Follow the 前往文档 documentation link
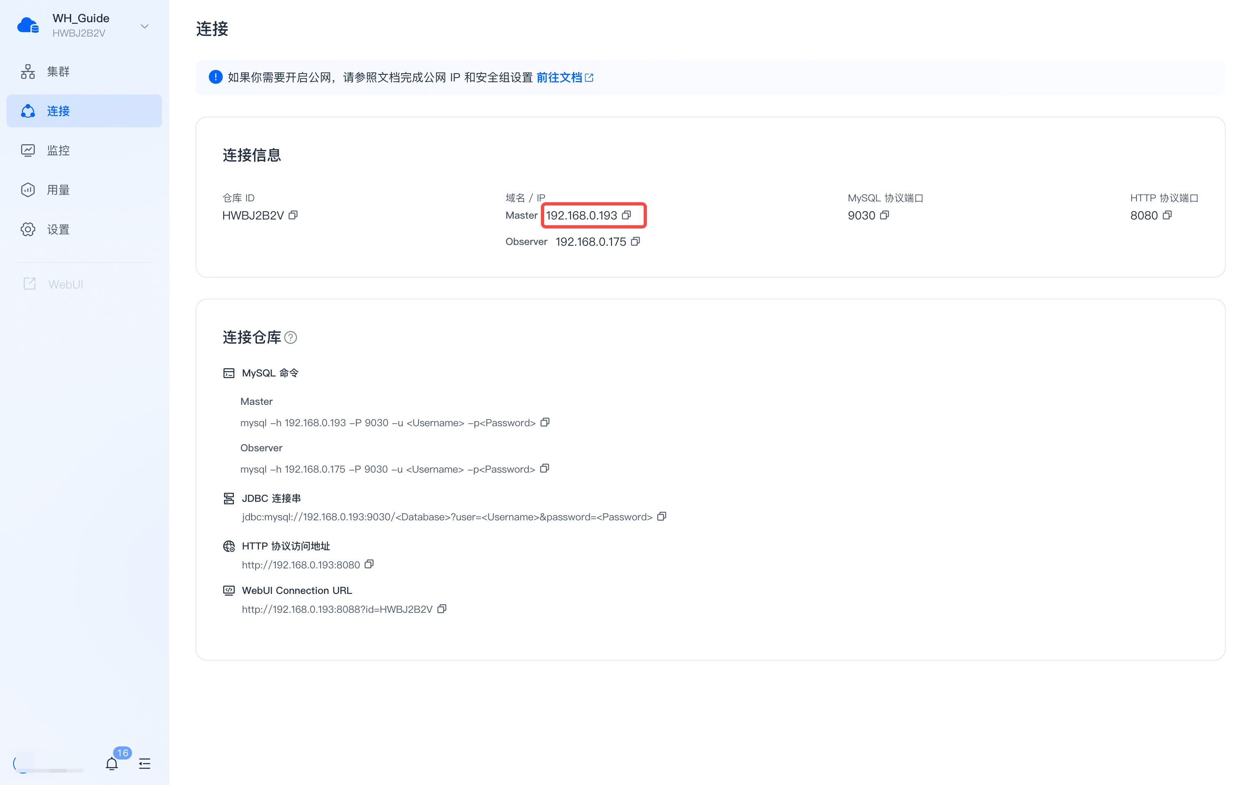Image resolution: width=1247 pixels, height=785 pixels. (564, 77)
